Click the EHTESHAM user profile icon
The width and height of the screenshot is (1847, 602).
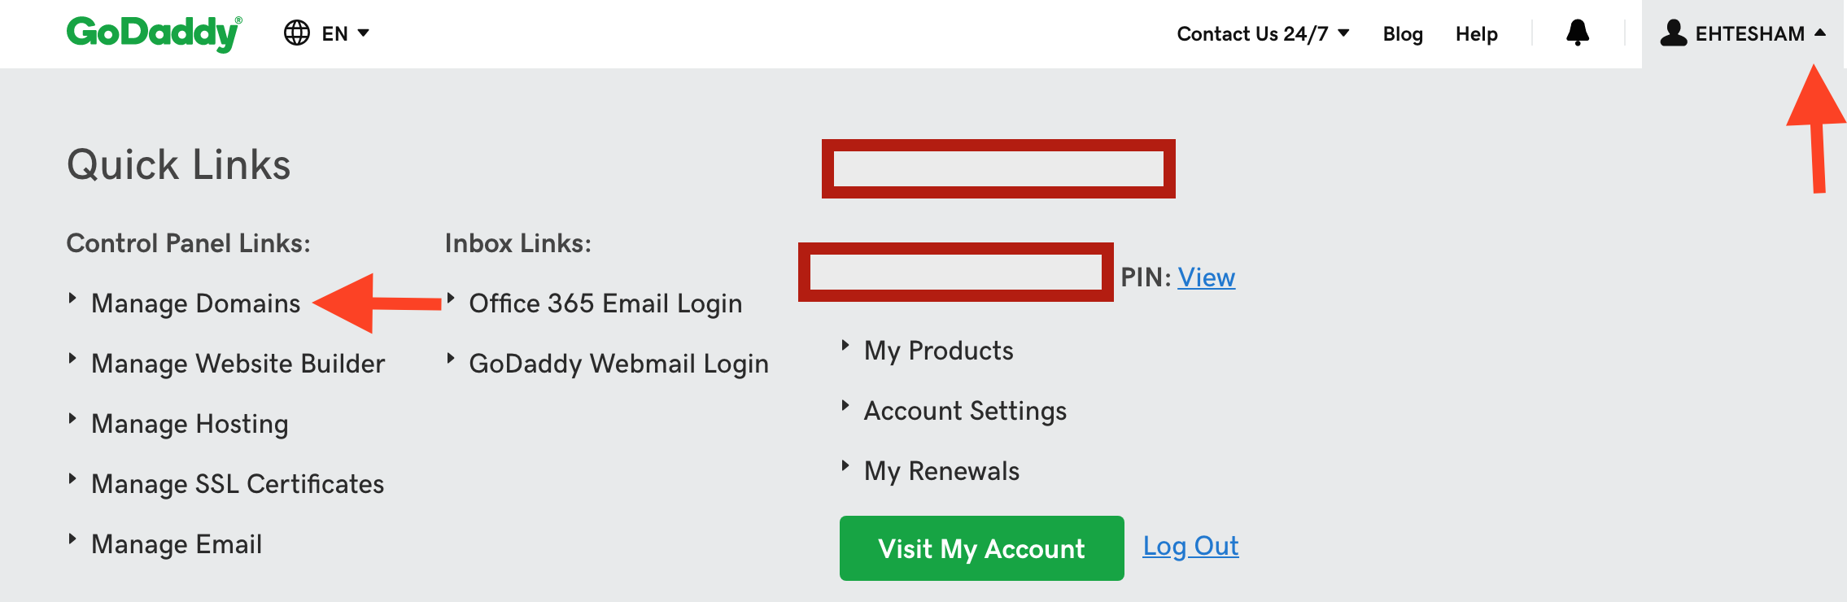point(1673,33)
